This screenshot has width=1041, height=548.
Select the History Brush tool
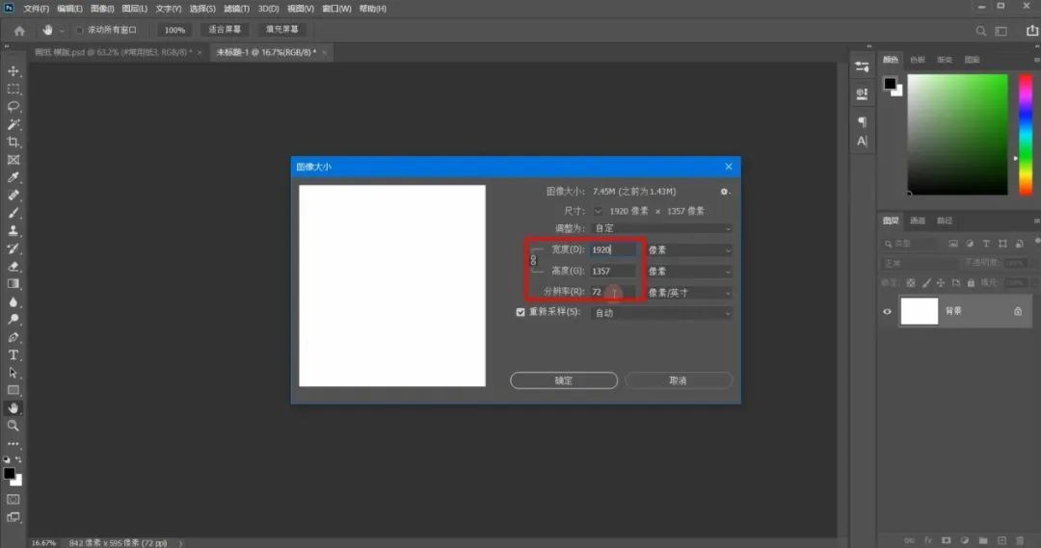click(13, 248)
